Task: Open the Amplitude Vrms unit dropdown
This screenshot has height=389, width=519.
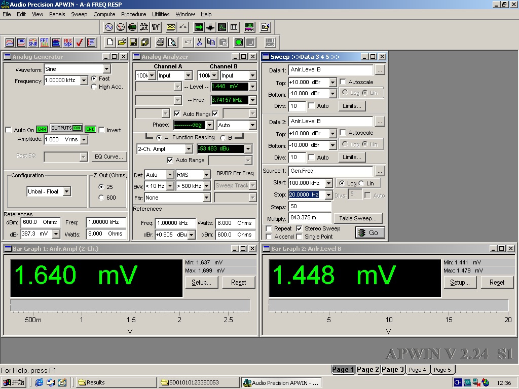Action: [84, 140]
